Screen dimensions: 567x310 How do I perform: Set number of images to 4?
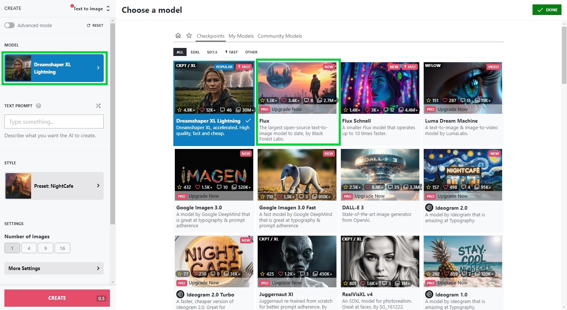coord(29,248)
